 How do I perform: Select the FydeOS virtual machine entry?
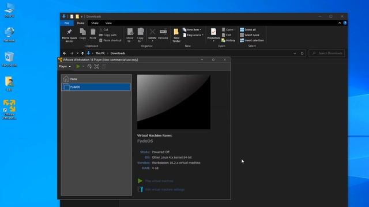[96, 87]
